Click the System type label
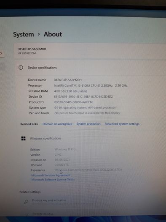 pos(37,108)
